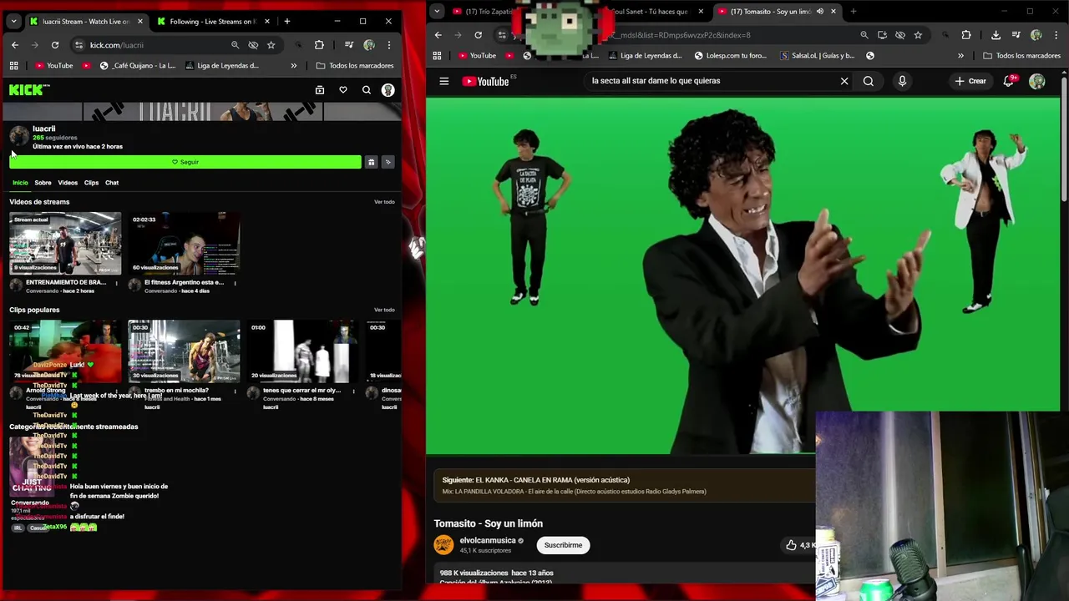Image resolution: width=1069 pixels, height=601 pixels.
Task: Start YouTube voice search with the microphone
Action: 902,81
